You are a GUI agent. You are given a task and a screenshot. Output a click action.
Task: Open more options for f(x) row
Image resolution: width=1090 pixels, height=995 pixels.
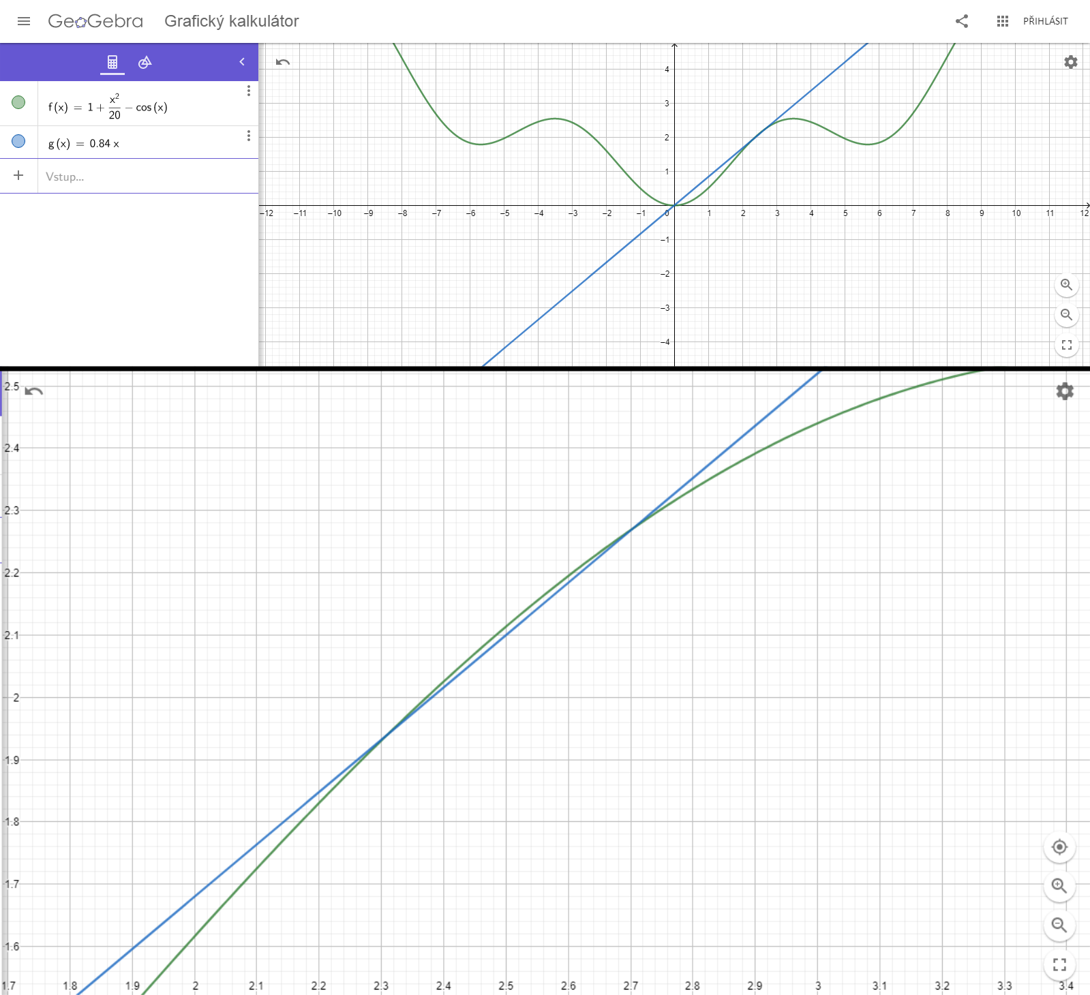[x=249, y=91]
